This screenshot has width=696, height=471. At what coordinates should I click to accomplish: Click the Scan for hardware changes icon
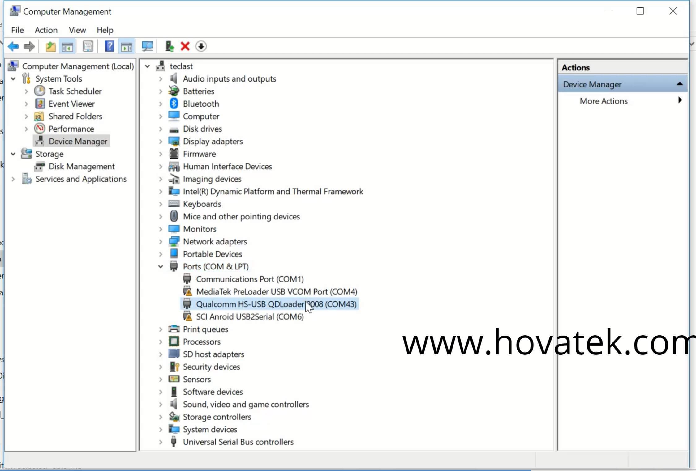coord(147,47)
